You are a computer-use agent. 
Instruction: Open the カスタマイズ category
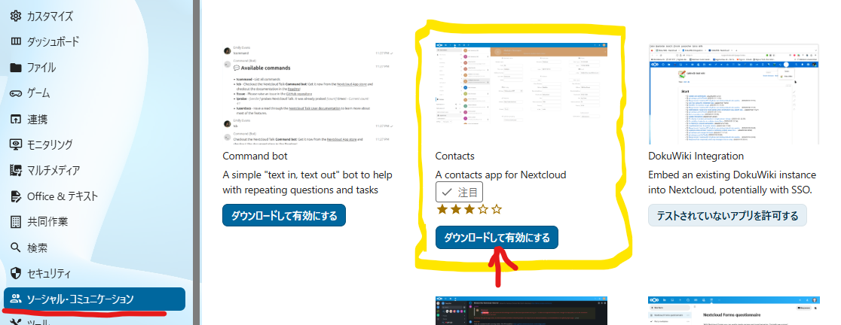click(x=94, y=16)
